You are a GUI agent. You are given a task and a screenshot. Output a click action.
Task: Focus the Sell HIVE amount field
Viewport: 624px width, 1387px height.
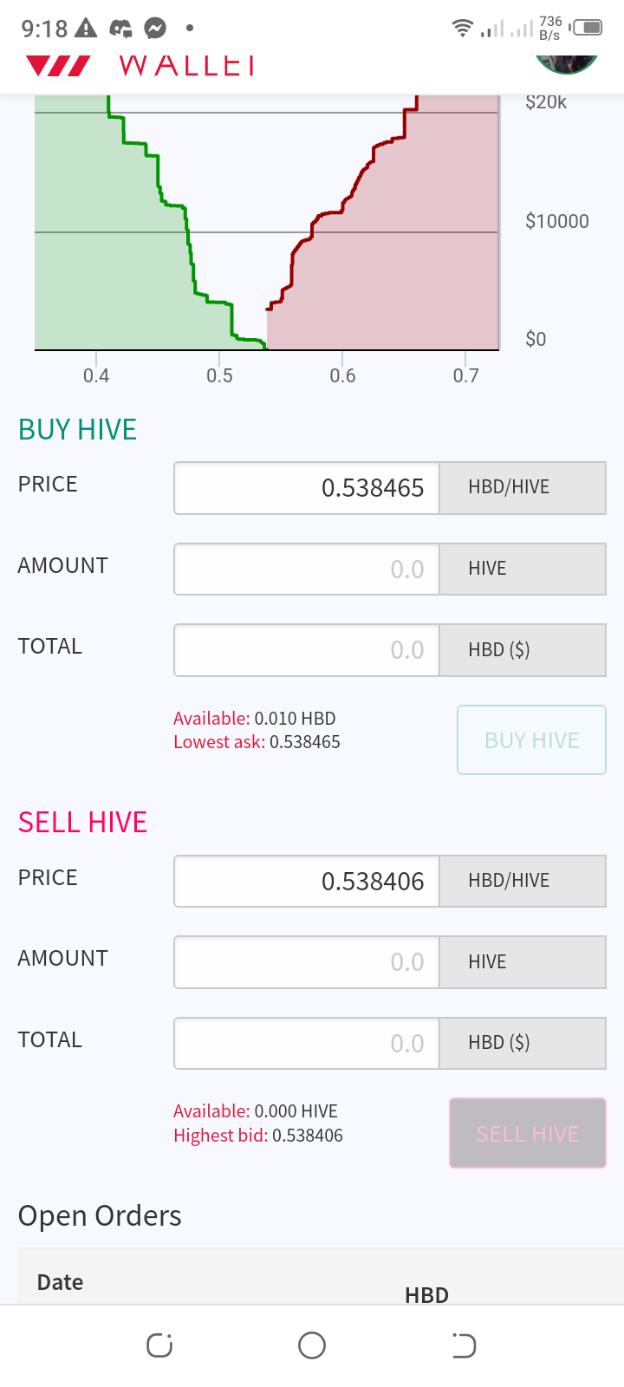click(x=307, y=962)
